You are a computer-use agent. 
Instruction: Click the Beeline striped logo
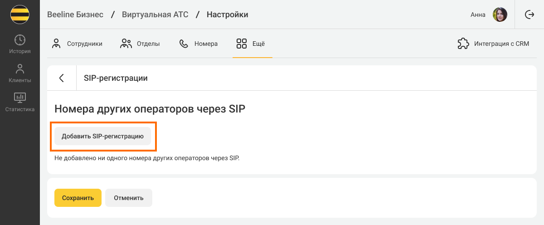coord(20,15)
